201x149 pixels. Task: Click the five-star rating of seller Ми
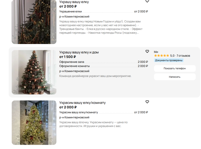161,56
